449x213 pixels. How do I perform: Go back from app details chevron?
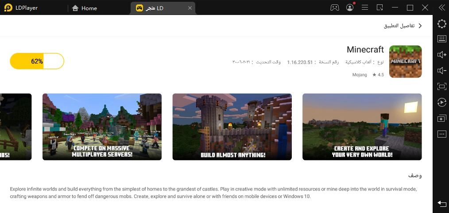pos(420,26)
